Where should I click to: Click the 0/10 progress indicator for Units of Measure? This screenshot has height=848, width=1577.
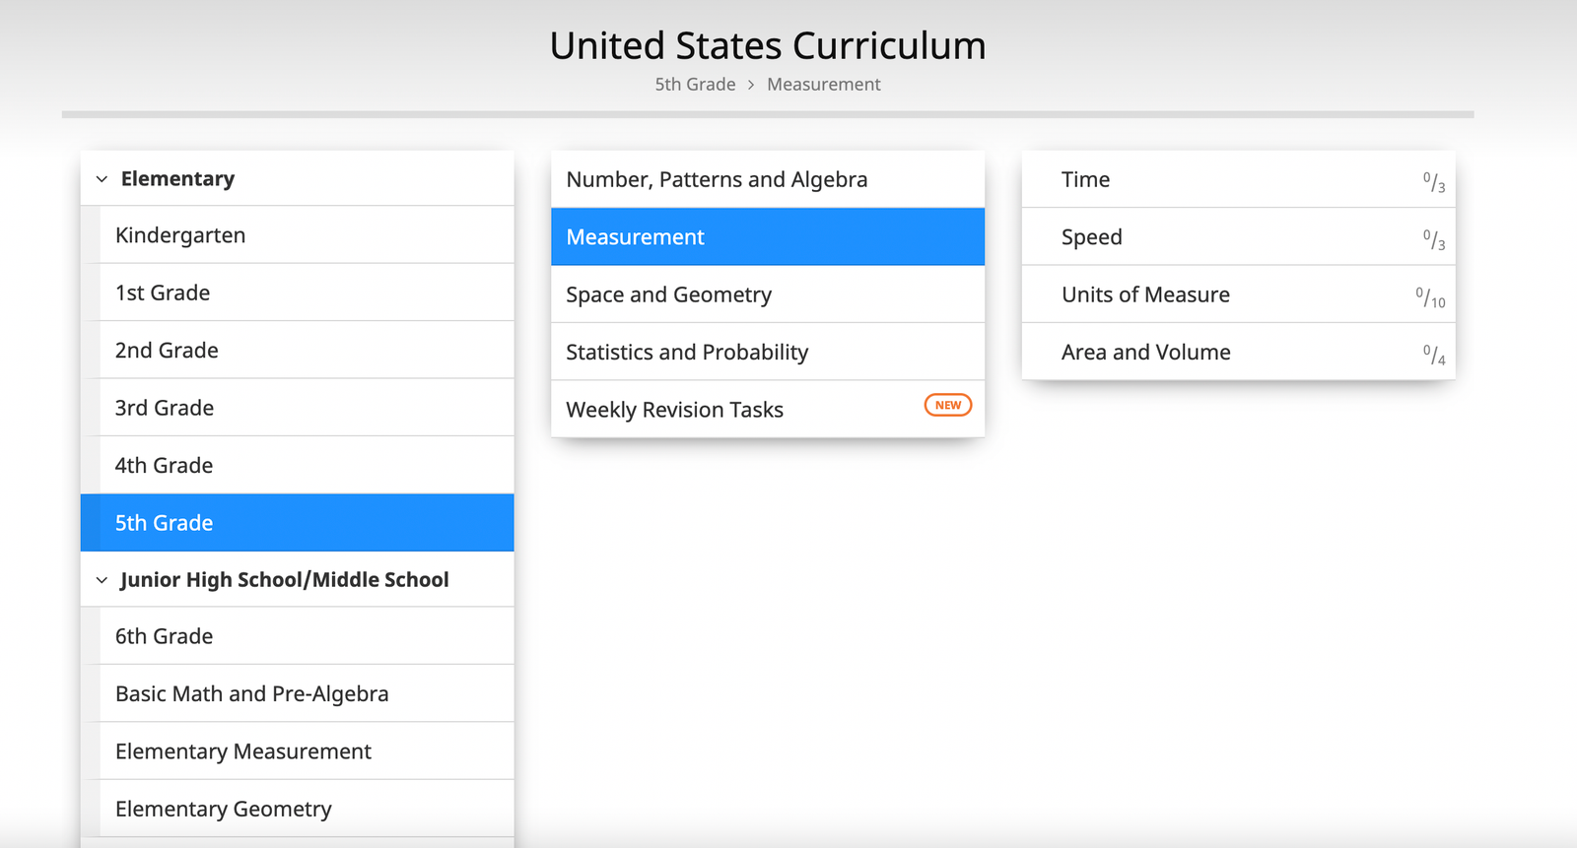click(1431, 296)
